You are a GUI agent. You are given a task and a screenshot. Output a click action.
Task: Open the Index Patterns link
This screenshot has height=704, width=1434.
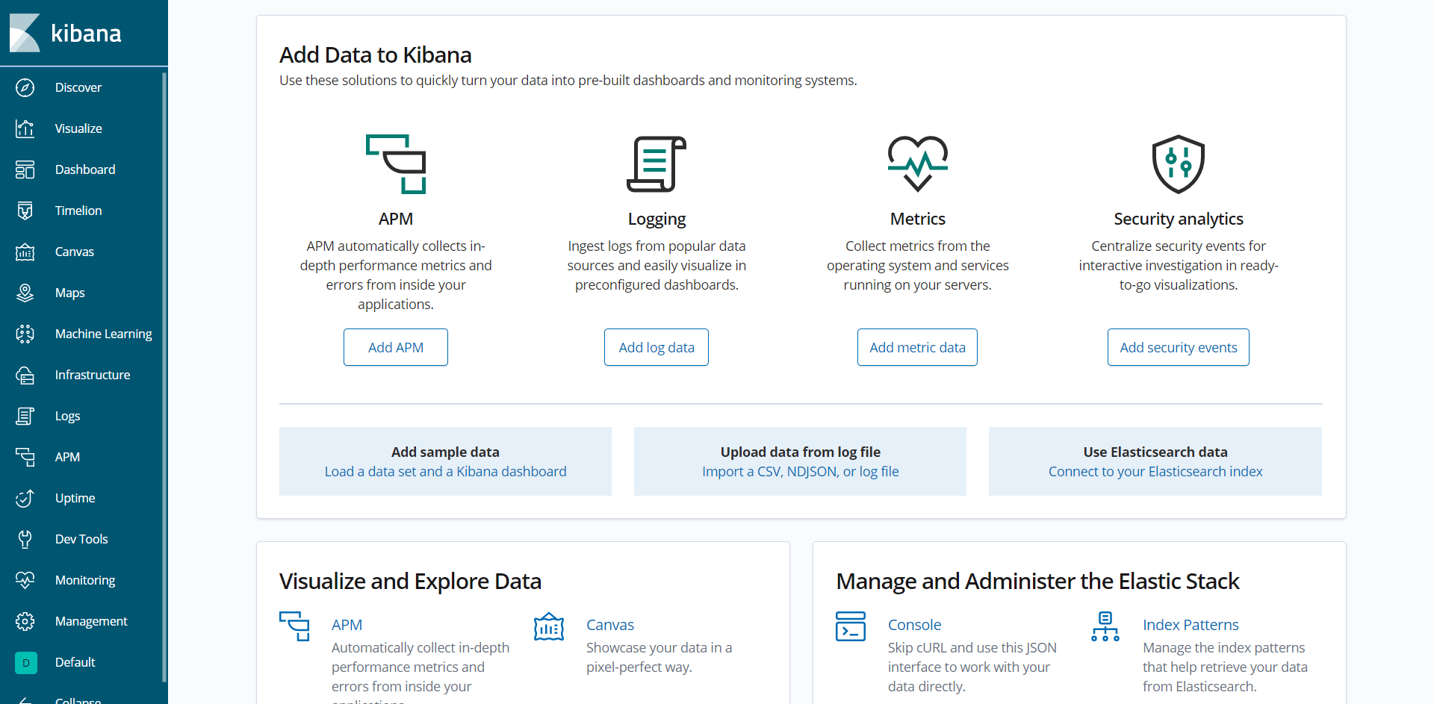(x=1191, y=625)
